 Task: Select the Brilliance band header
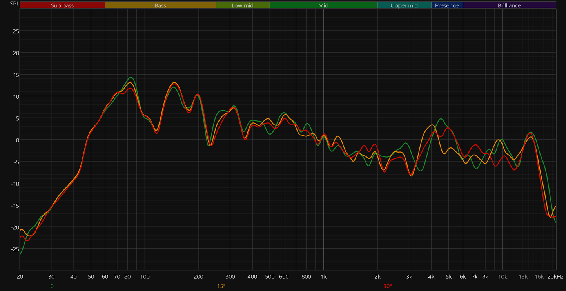coord(509,5)
